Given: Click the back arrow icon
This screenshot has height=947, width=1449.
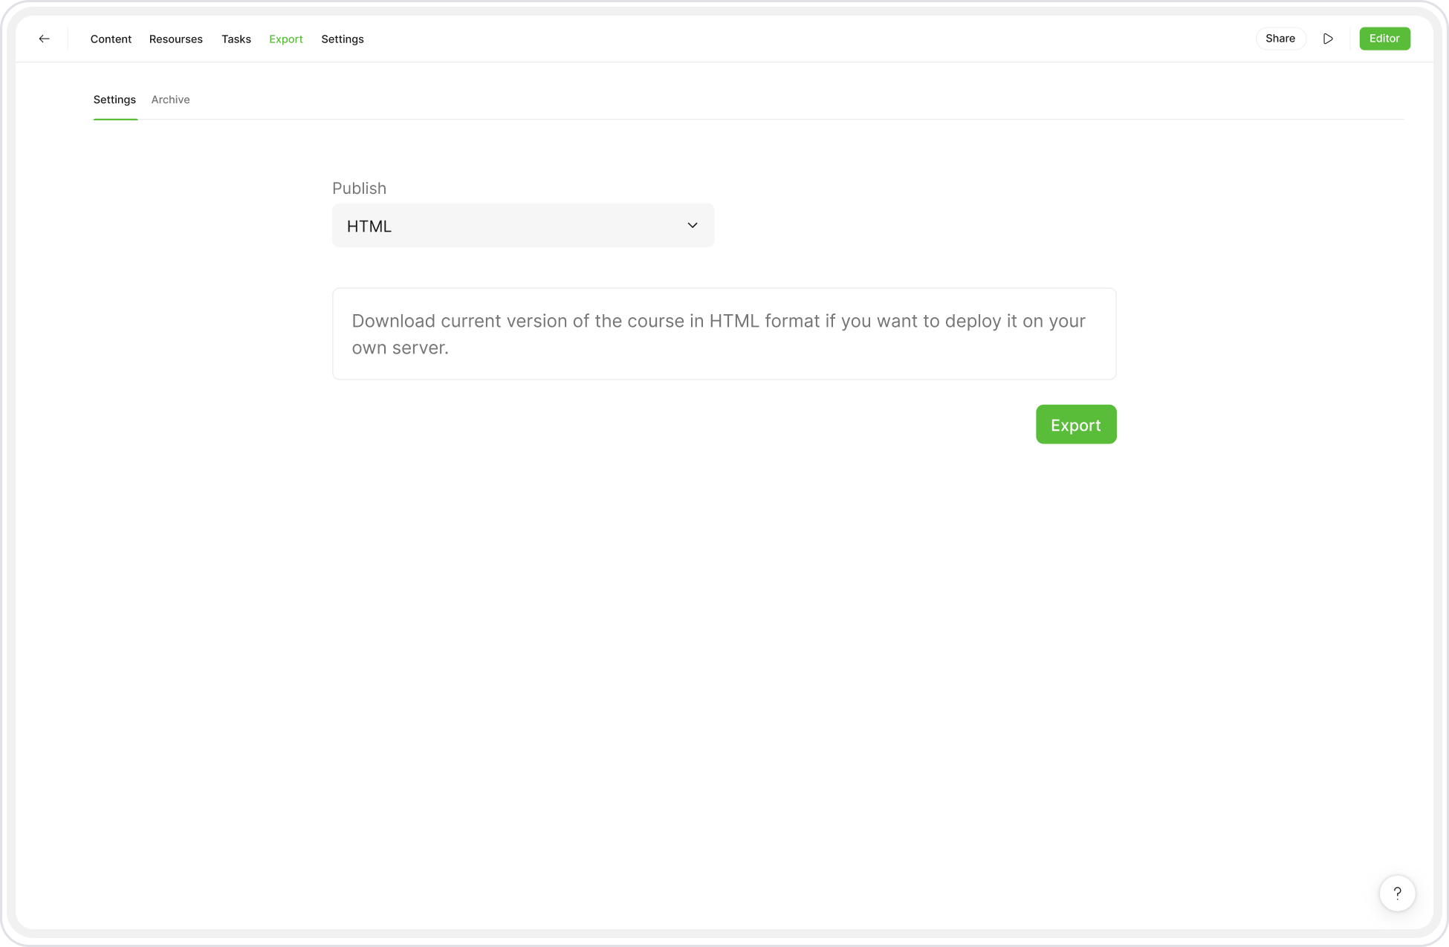Looking at the screenshot, I should (45, 39).
